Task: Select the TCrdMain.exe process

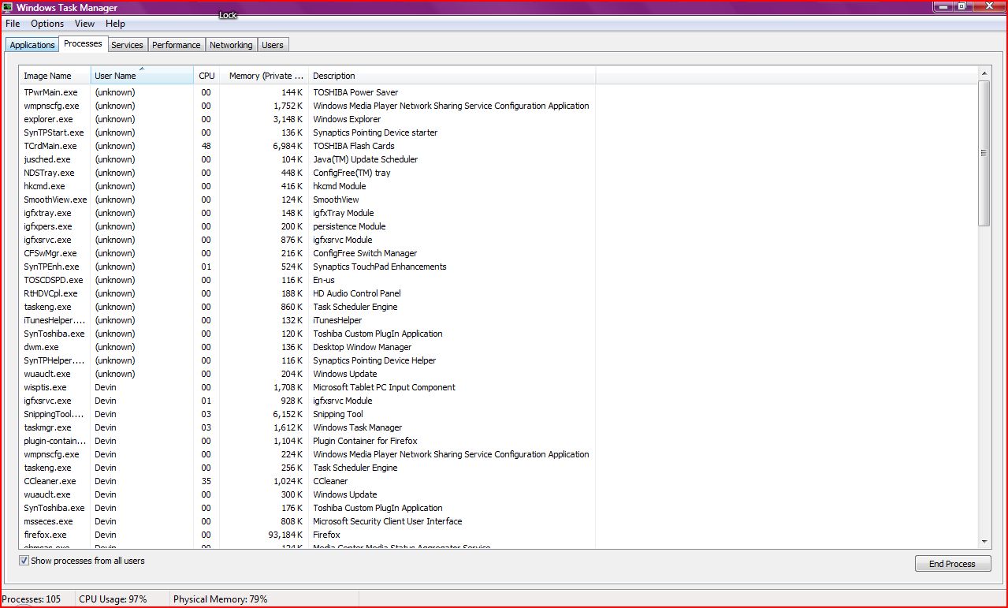Action: (x=50, y=146)
